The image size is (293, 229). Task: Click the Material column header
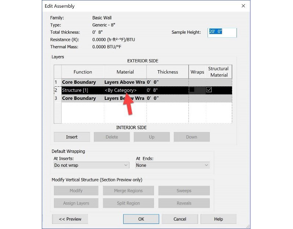click(x=125, y=72)
